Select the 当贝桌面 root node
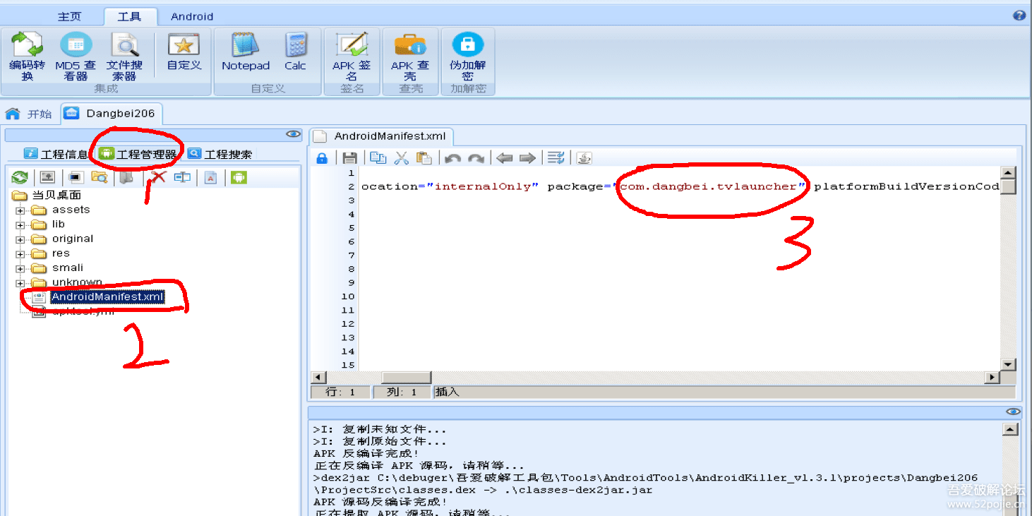The width and height of the screenshot is (1032, 516). click(x=56, y=195)
